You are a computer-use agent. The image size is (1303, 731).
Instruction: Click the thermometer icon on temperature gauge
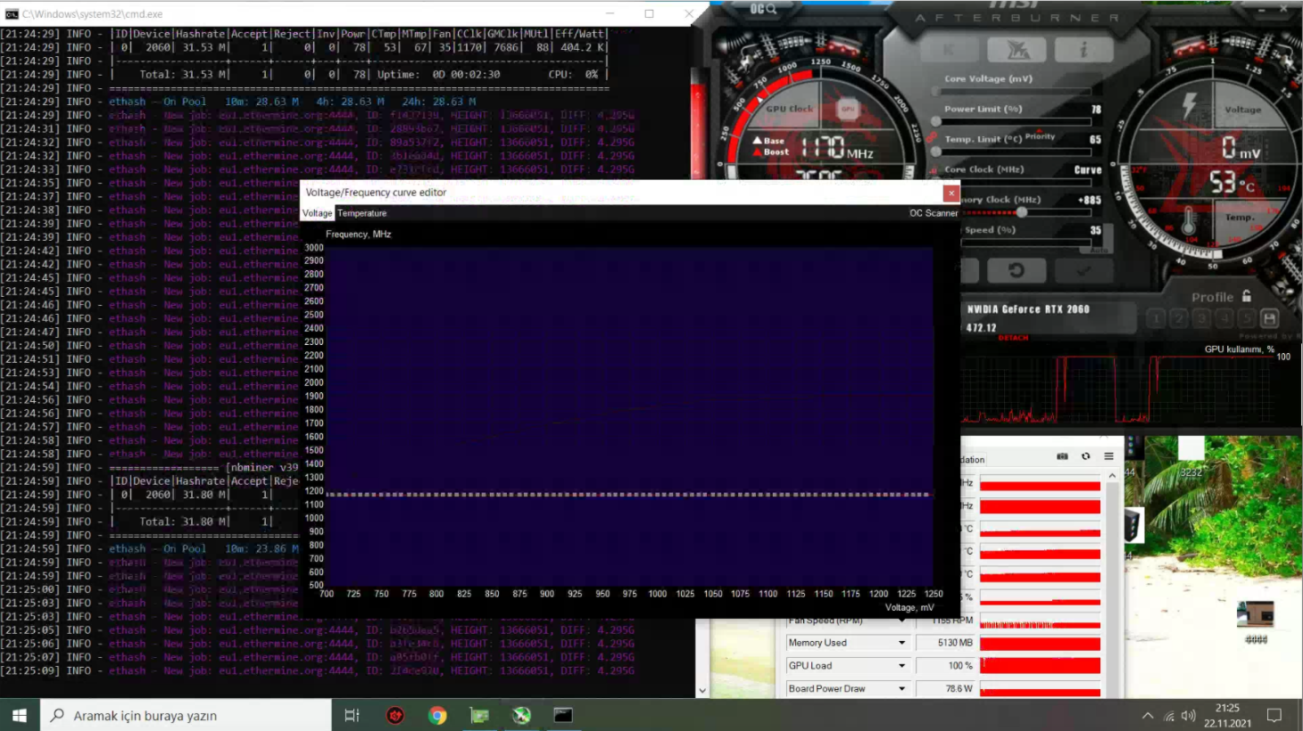(x=1189, y=220)
